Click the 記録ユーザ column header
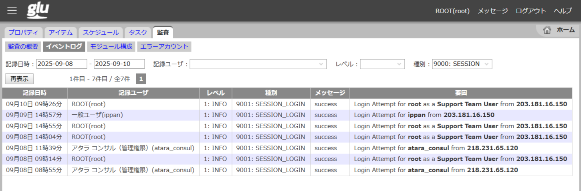 point(133,93)
